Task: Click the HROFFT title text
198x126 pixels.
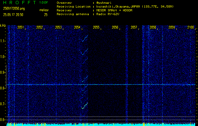Action: click(x=20, y=3)
